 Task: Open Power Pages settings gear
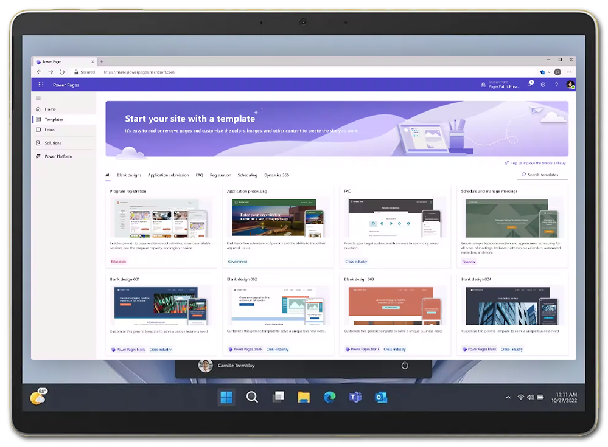[543, 85]
